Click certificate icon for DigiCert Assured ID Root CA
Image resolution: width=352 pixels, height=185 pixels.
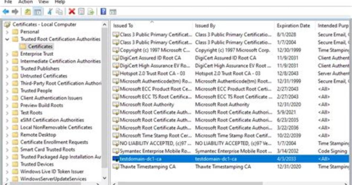point(116,58)
